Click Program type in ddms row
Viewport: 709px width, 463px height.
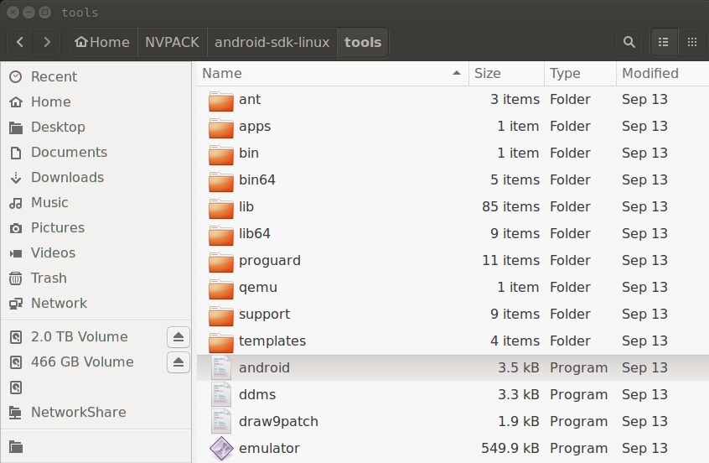pos(578,395)
